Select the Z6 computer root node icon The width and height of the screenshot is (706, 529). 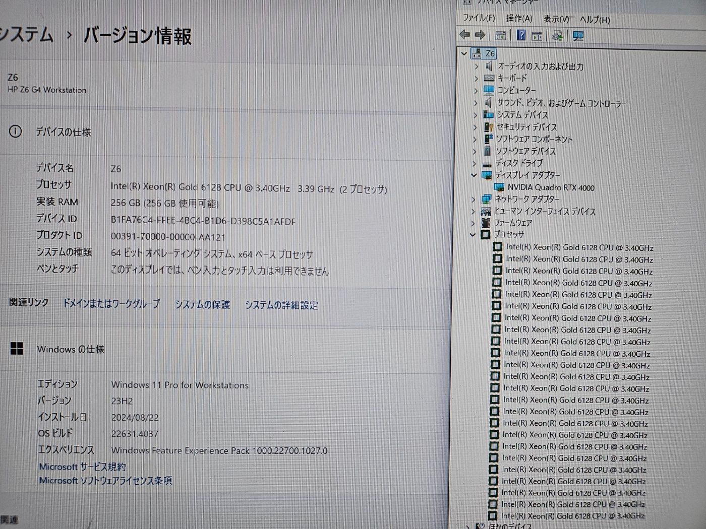point(477,53)
